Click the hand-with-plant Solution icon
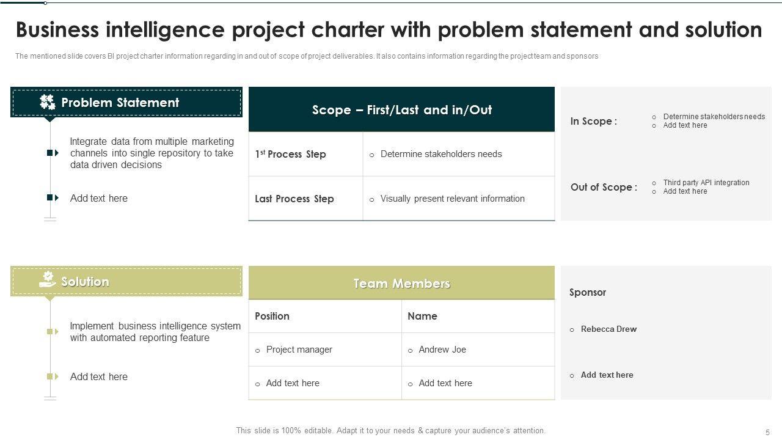Screen dimensions: 782x440 48,280
